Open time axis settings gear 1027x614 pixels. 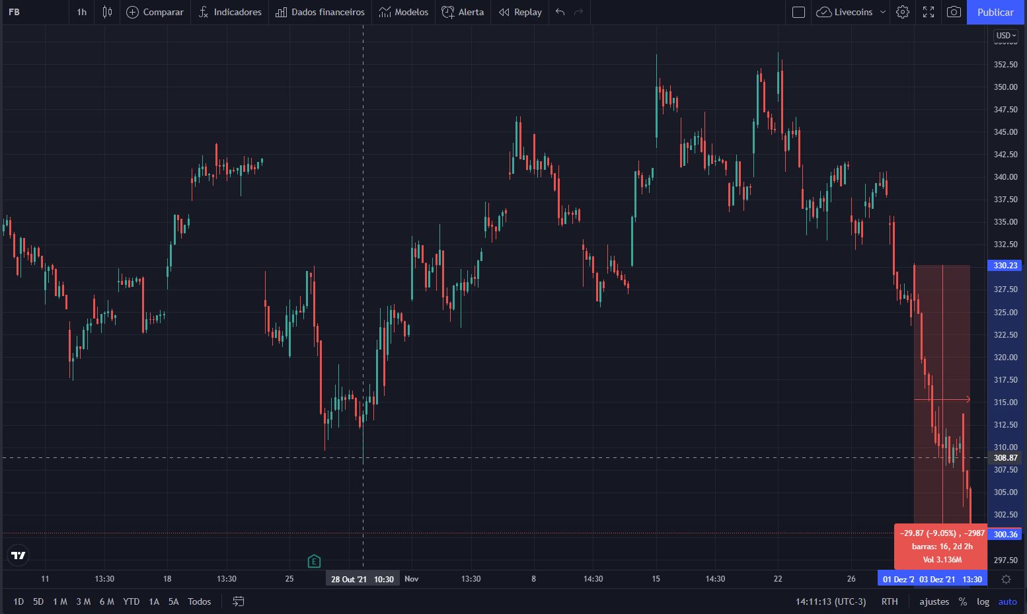pyautogui.click(x=1006, y=579)
